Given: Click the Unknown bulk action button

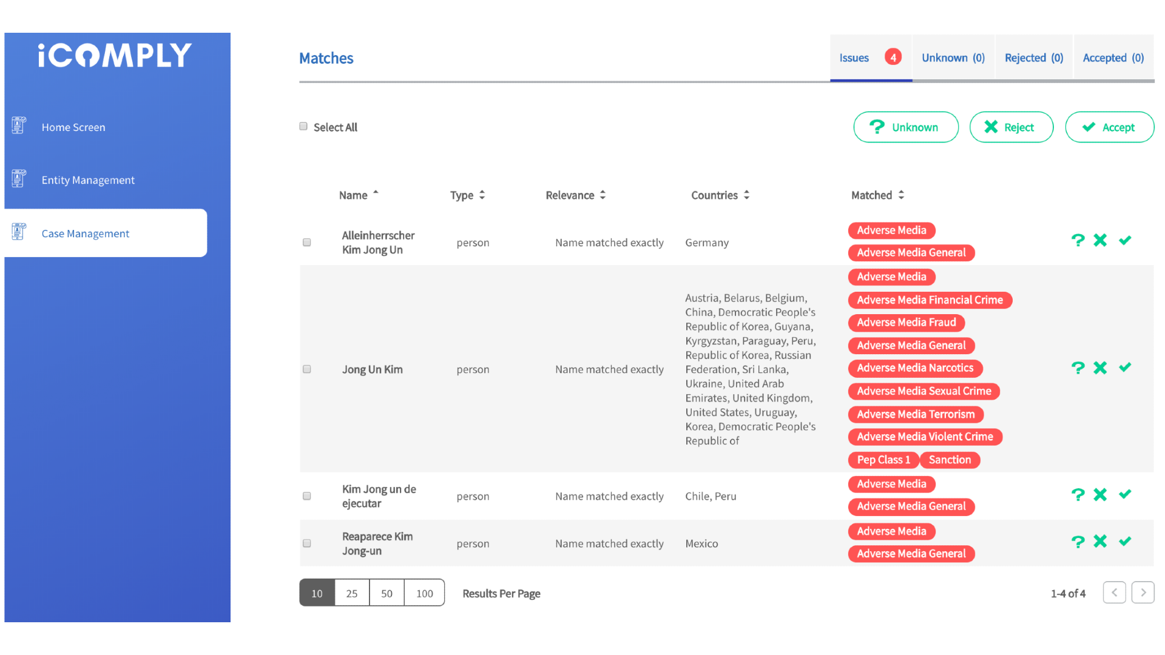Looking at the screenshot, I should tap(906, 127).
